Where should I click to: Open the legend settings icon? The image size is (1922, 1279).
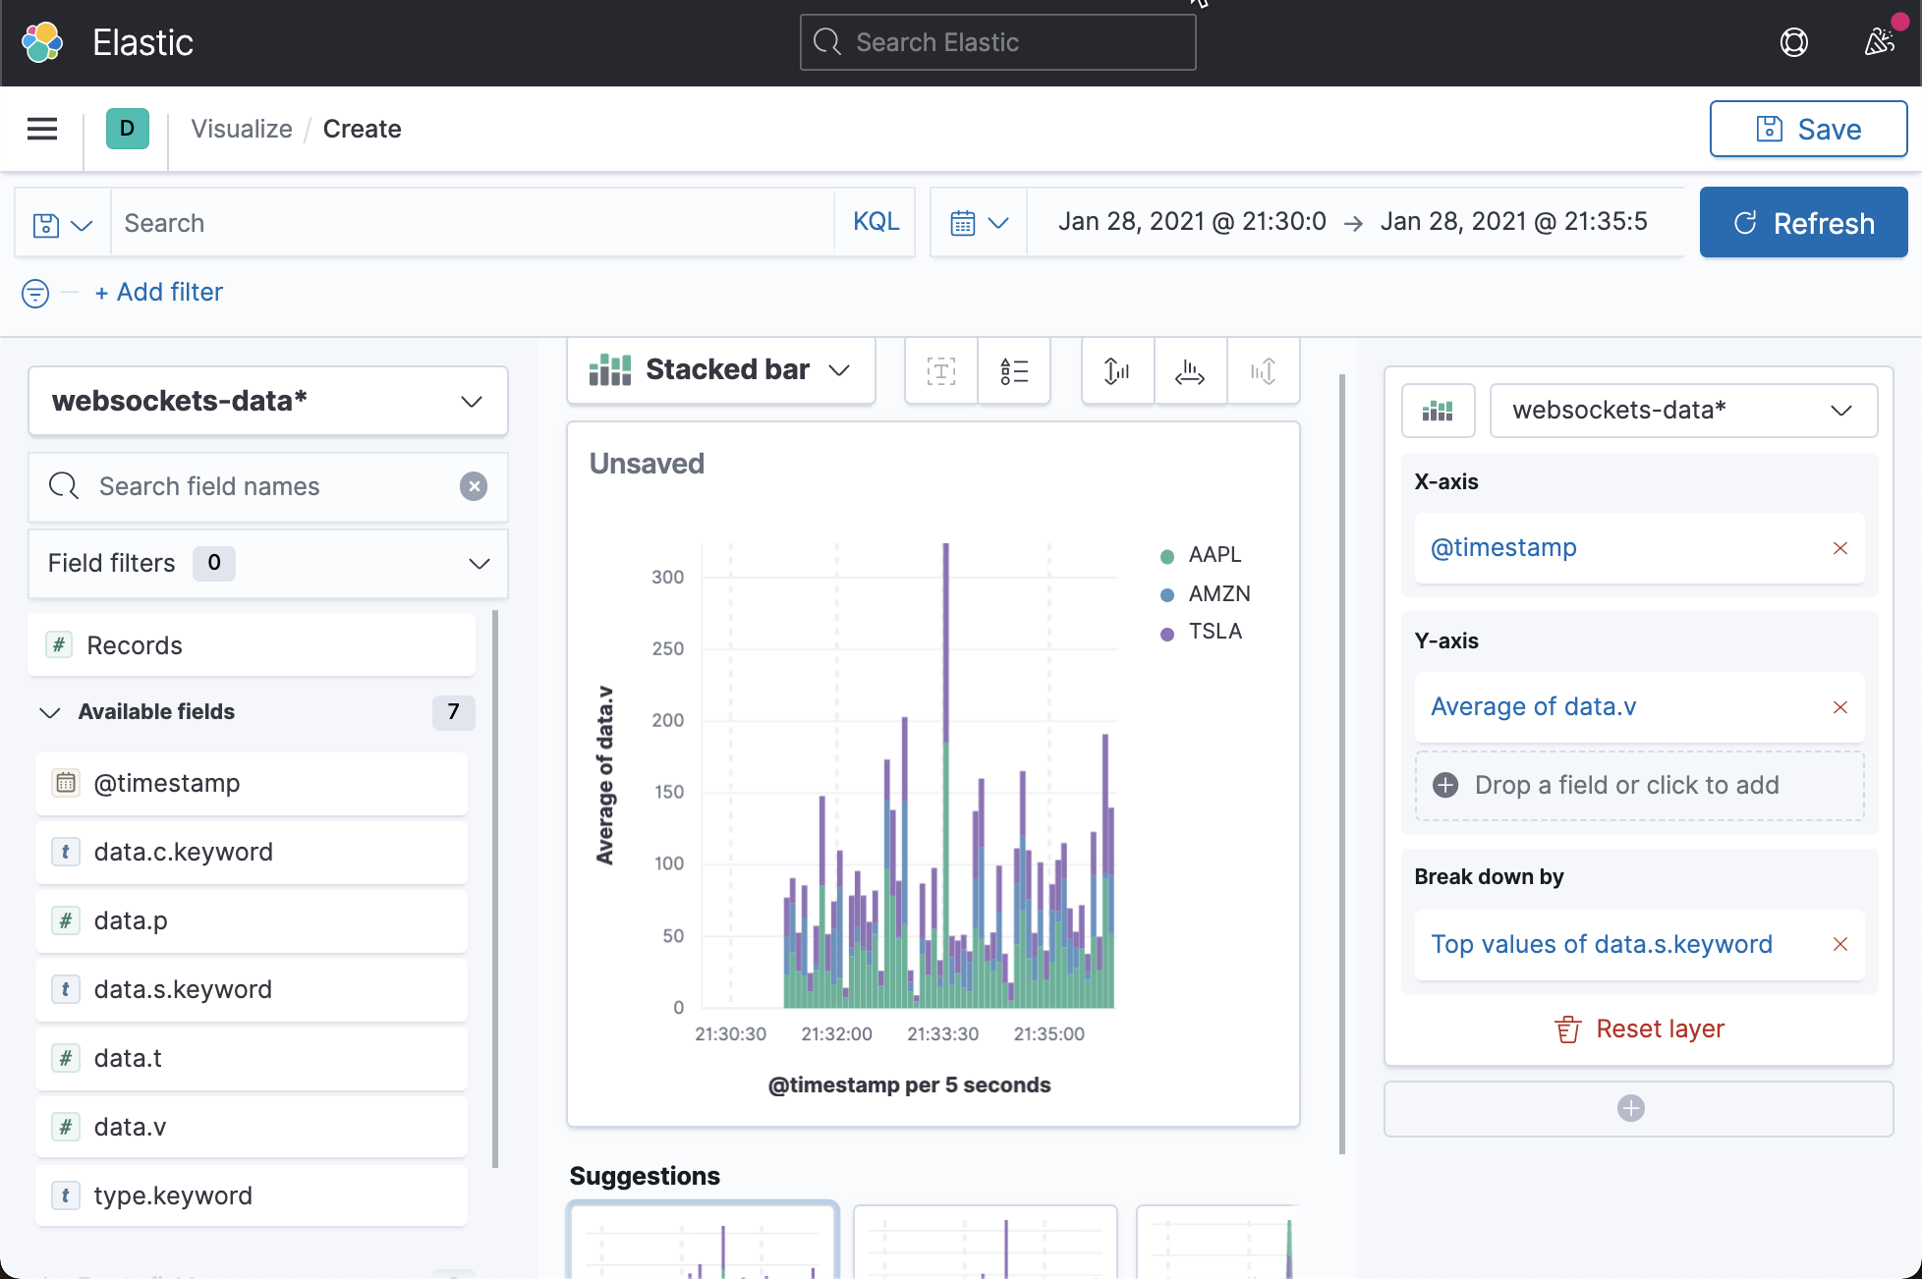click(x=1015, y=370)
